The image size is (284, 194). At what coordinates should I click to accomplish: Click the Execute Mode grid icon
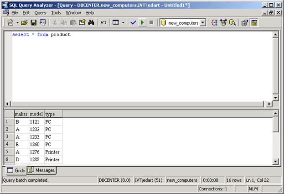[116, 23]
